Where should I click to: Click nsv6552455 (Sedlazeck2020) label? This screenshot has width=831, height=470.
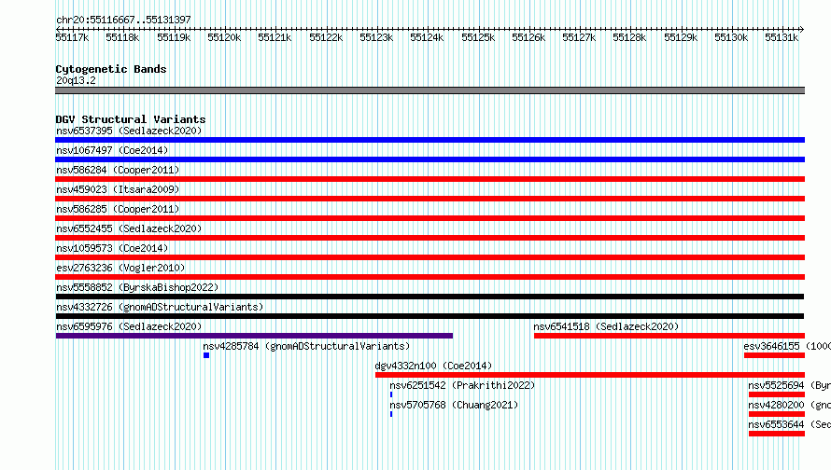[129, 228]
